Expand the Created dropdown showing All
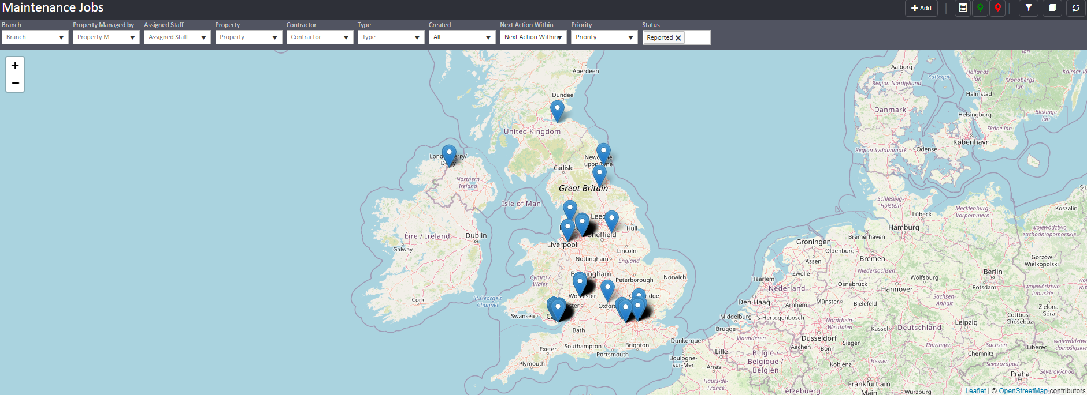Viewport: 1087px width, 395px height. pos(462,37)
